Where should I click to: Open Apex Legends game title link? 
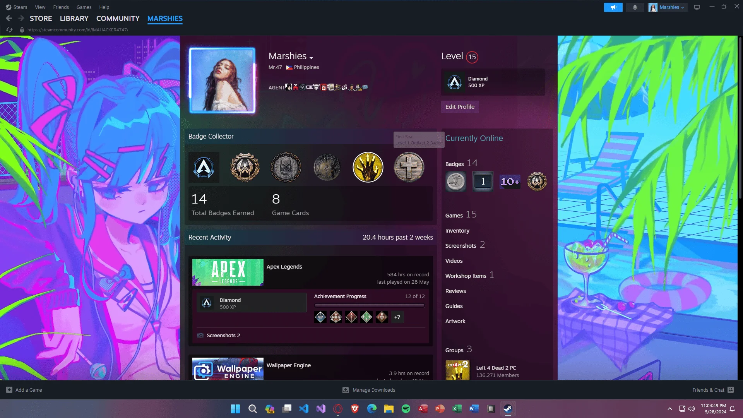click(x=284, y=267)
